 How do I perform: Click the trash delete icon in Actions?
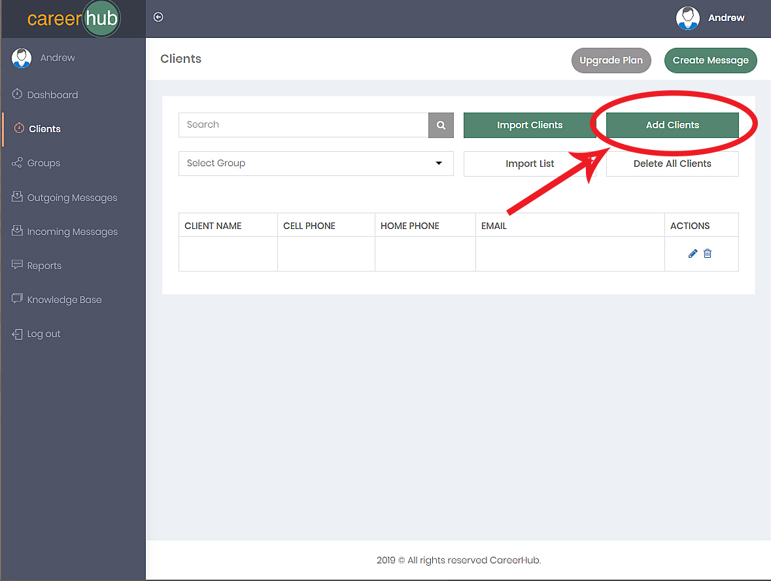pyautogui.click(x=708, y=253)
